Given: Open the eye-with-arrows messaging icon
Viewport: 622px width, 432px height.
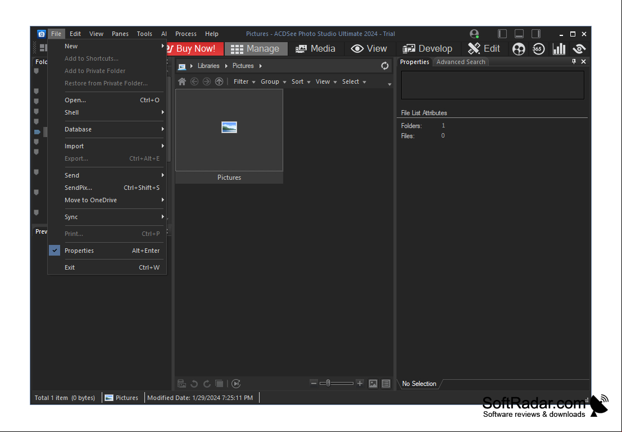Looking at the screenshot, I should click(579, 49).
